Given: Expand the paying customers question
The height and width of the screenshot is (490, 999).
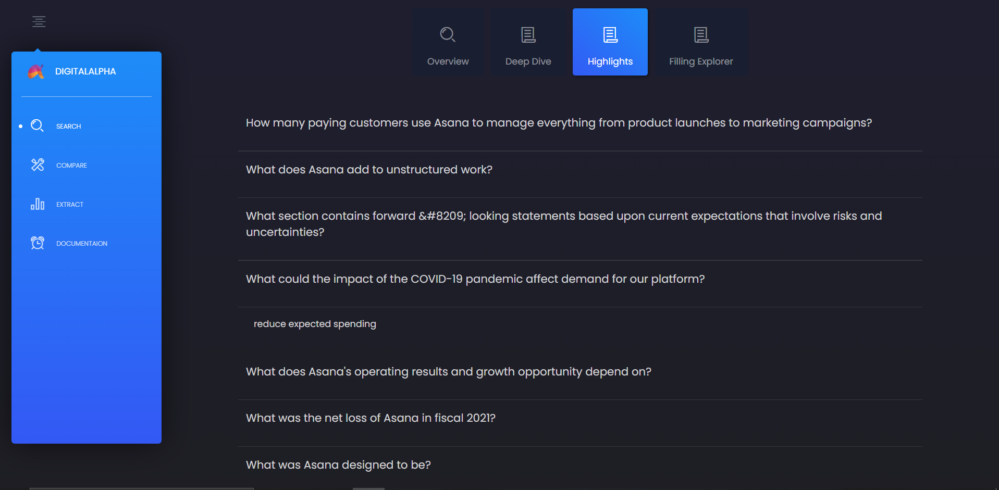Looking at the screenshot, I should point(580,123).
